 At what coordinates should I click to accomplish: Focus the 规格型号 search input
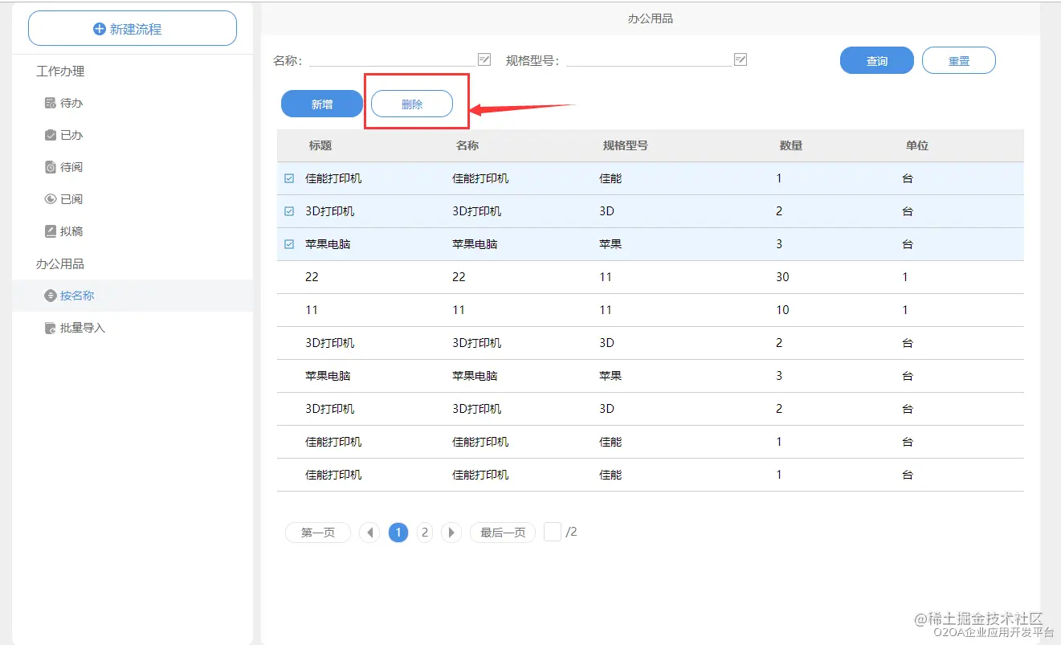[x=649, y=59]
